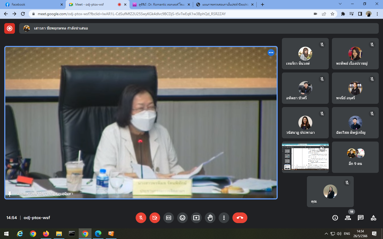Show the participants people panel
The width and height of the screenshot is (383, 239).
click(348, 218)
